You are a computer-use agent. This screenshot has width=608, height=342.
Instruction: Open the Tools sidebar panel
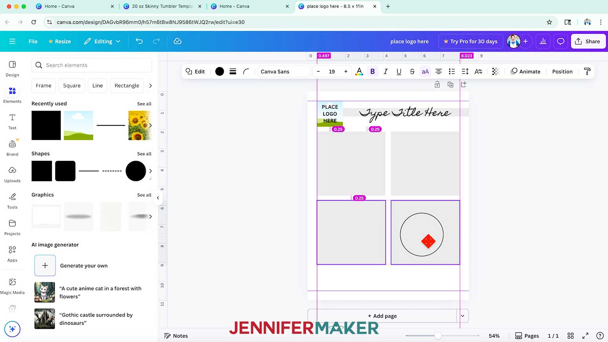[x=12, y=201]
